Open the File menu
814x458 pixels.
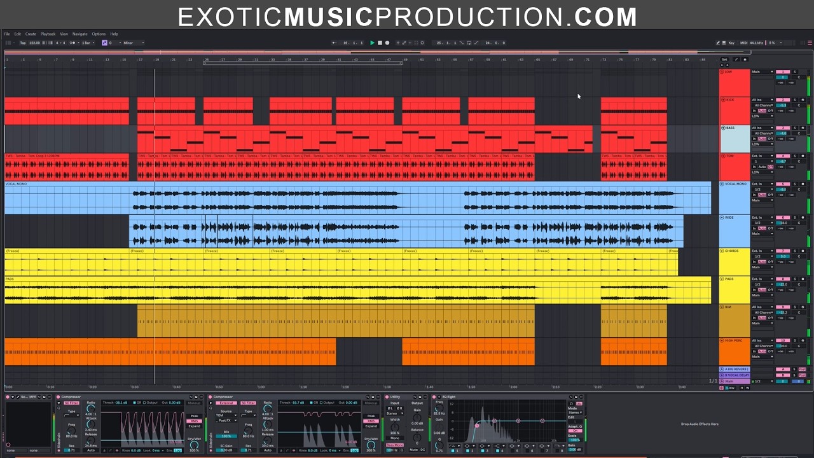tap(7, 34)
